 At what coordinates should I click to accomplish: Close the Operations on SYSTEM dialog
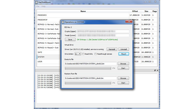[129, 21]
